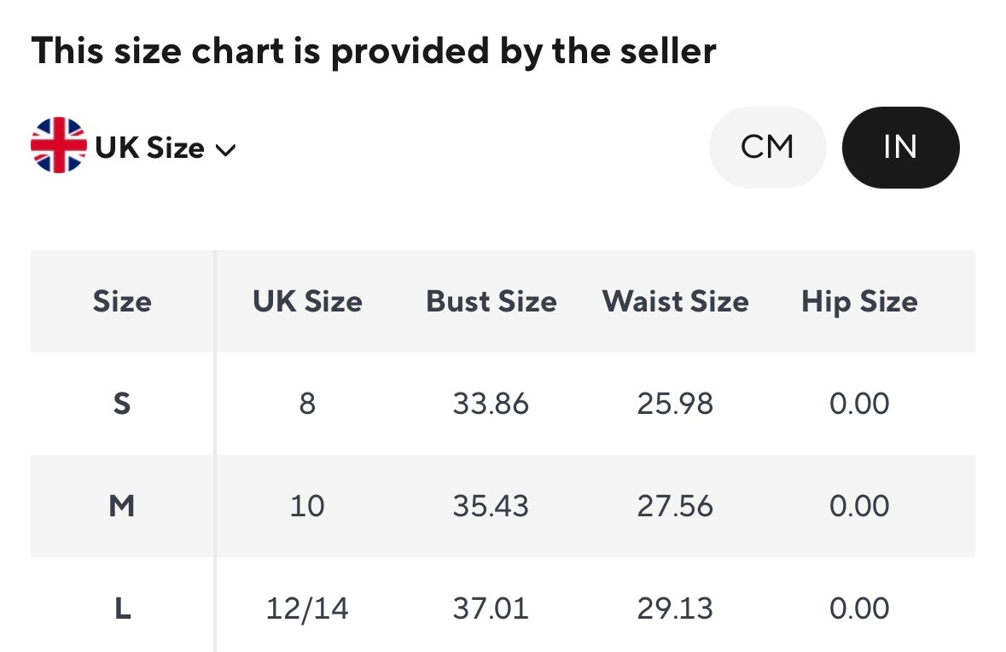Click the Bust Size column header

coord(491,301)
